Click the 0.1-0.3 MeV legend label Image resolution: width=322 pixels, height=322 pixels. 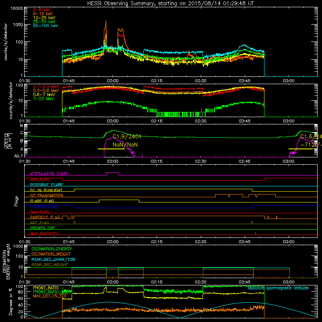46,87
